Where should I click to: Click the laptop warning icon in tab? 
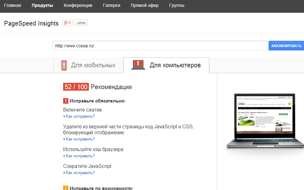click(138, 65)
